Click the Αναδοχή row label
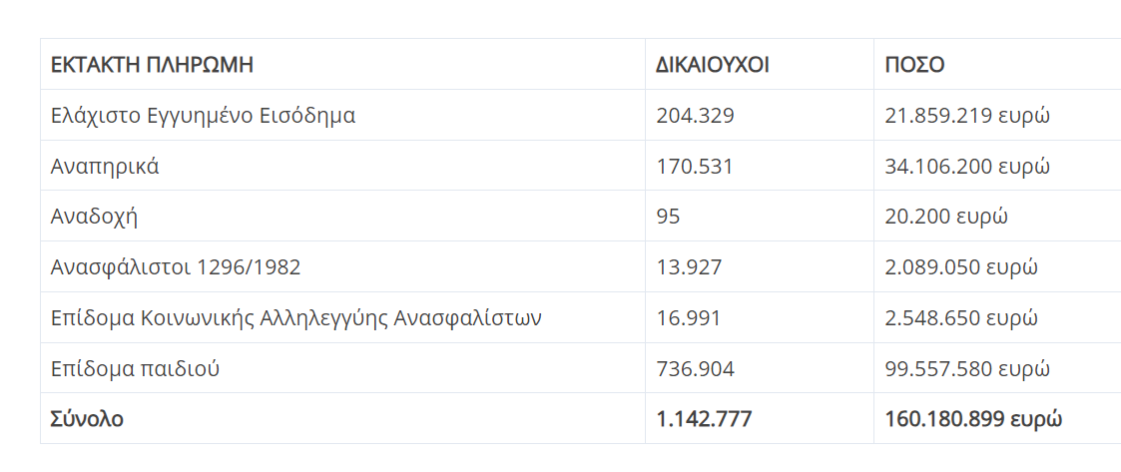1121x472 pixels. point(94,217)
